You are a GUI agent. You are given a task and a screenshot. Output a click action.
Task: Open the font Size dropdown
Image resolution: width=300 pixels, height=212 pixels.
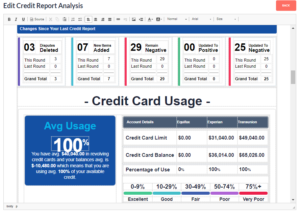coord(226,19)
